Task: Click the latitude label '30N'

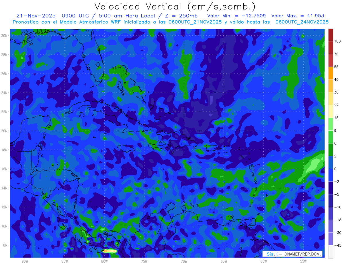Action: pos(5,36)
